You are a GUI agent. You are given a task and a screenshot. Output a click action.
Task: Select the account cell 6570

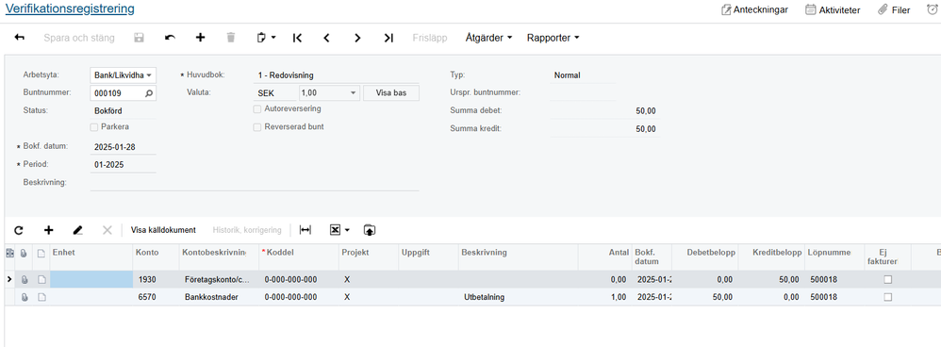pyautogui.click(x=156, y=297)
